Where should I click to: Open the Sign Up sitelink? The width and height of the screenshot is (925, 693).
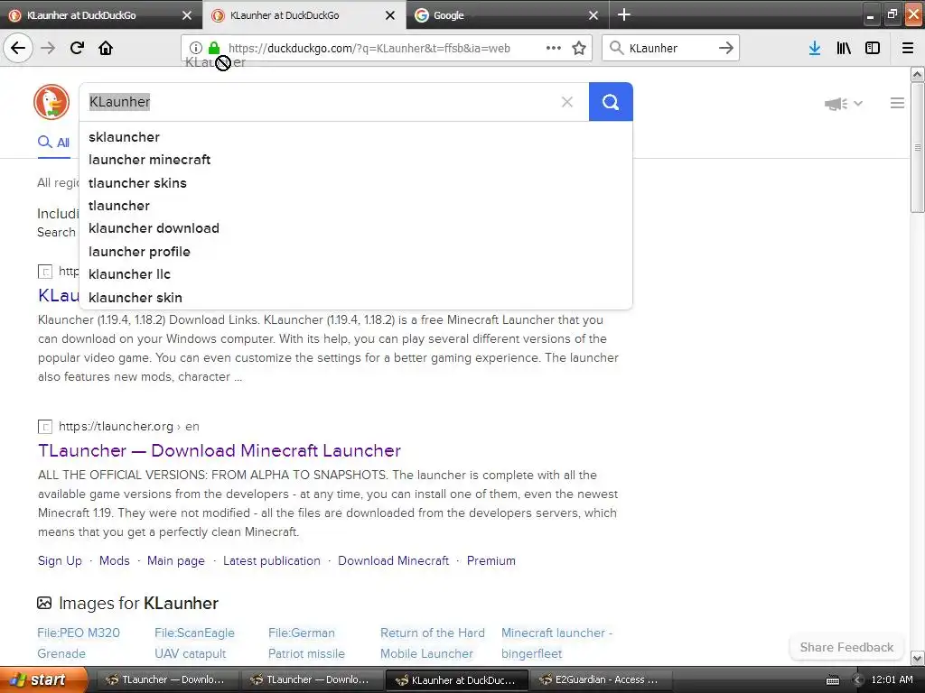[60, 560]
